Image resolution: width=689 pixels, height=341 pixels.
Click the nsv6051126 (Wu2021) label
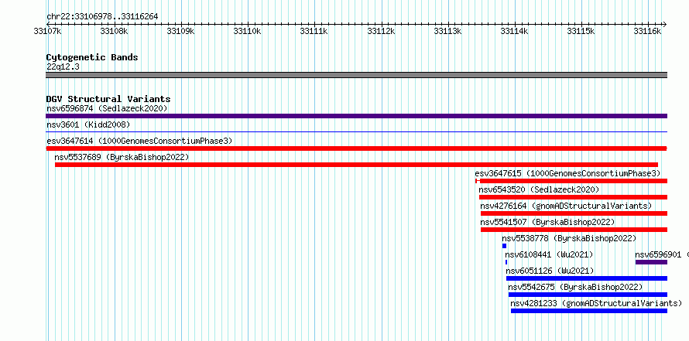point(550,271)
